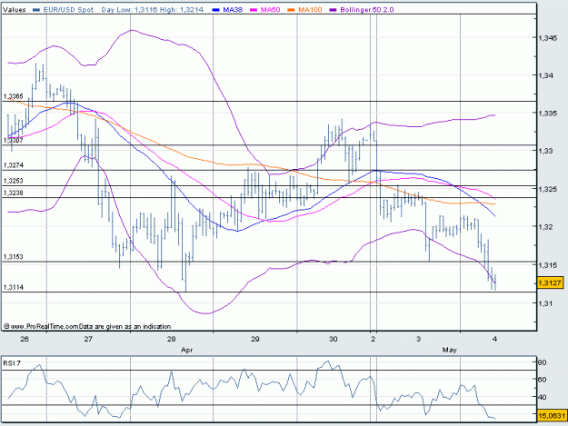Image resolution: width=568 pixels, height=426 pixels.
Task: Click the 1,315 price axis label
Action: pos(547,265)
